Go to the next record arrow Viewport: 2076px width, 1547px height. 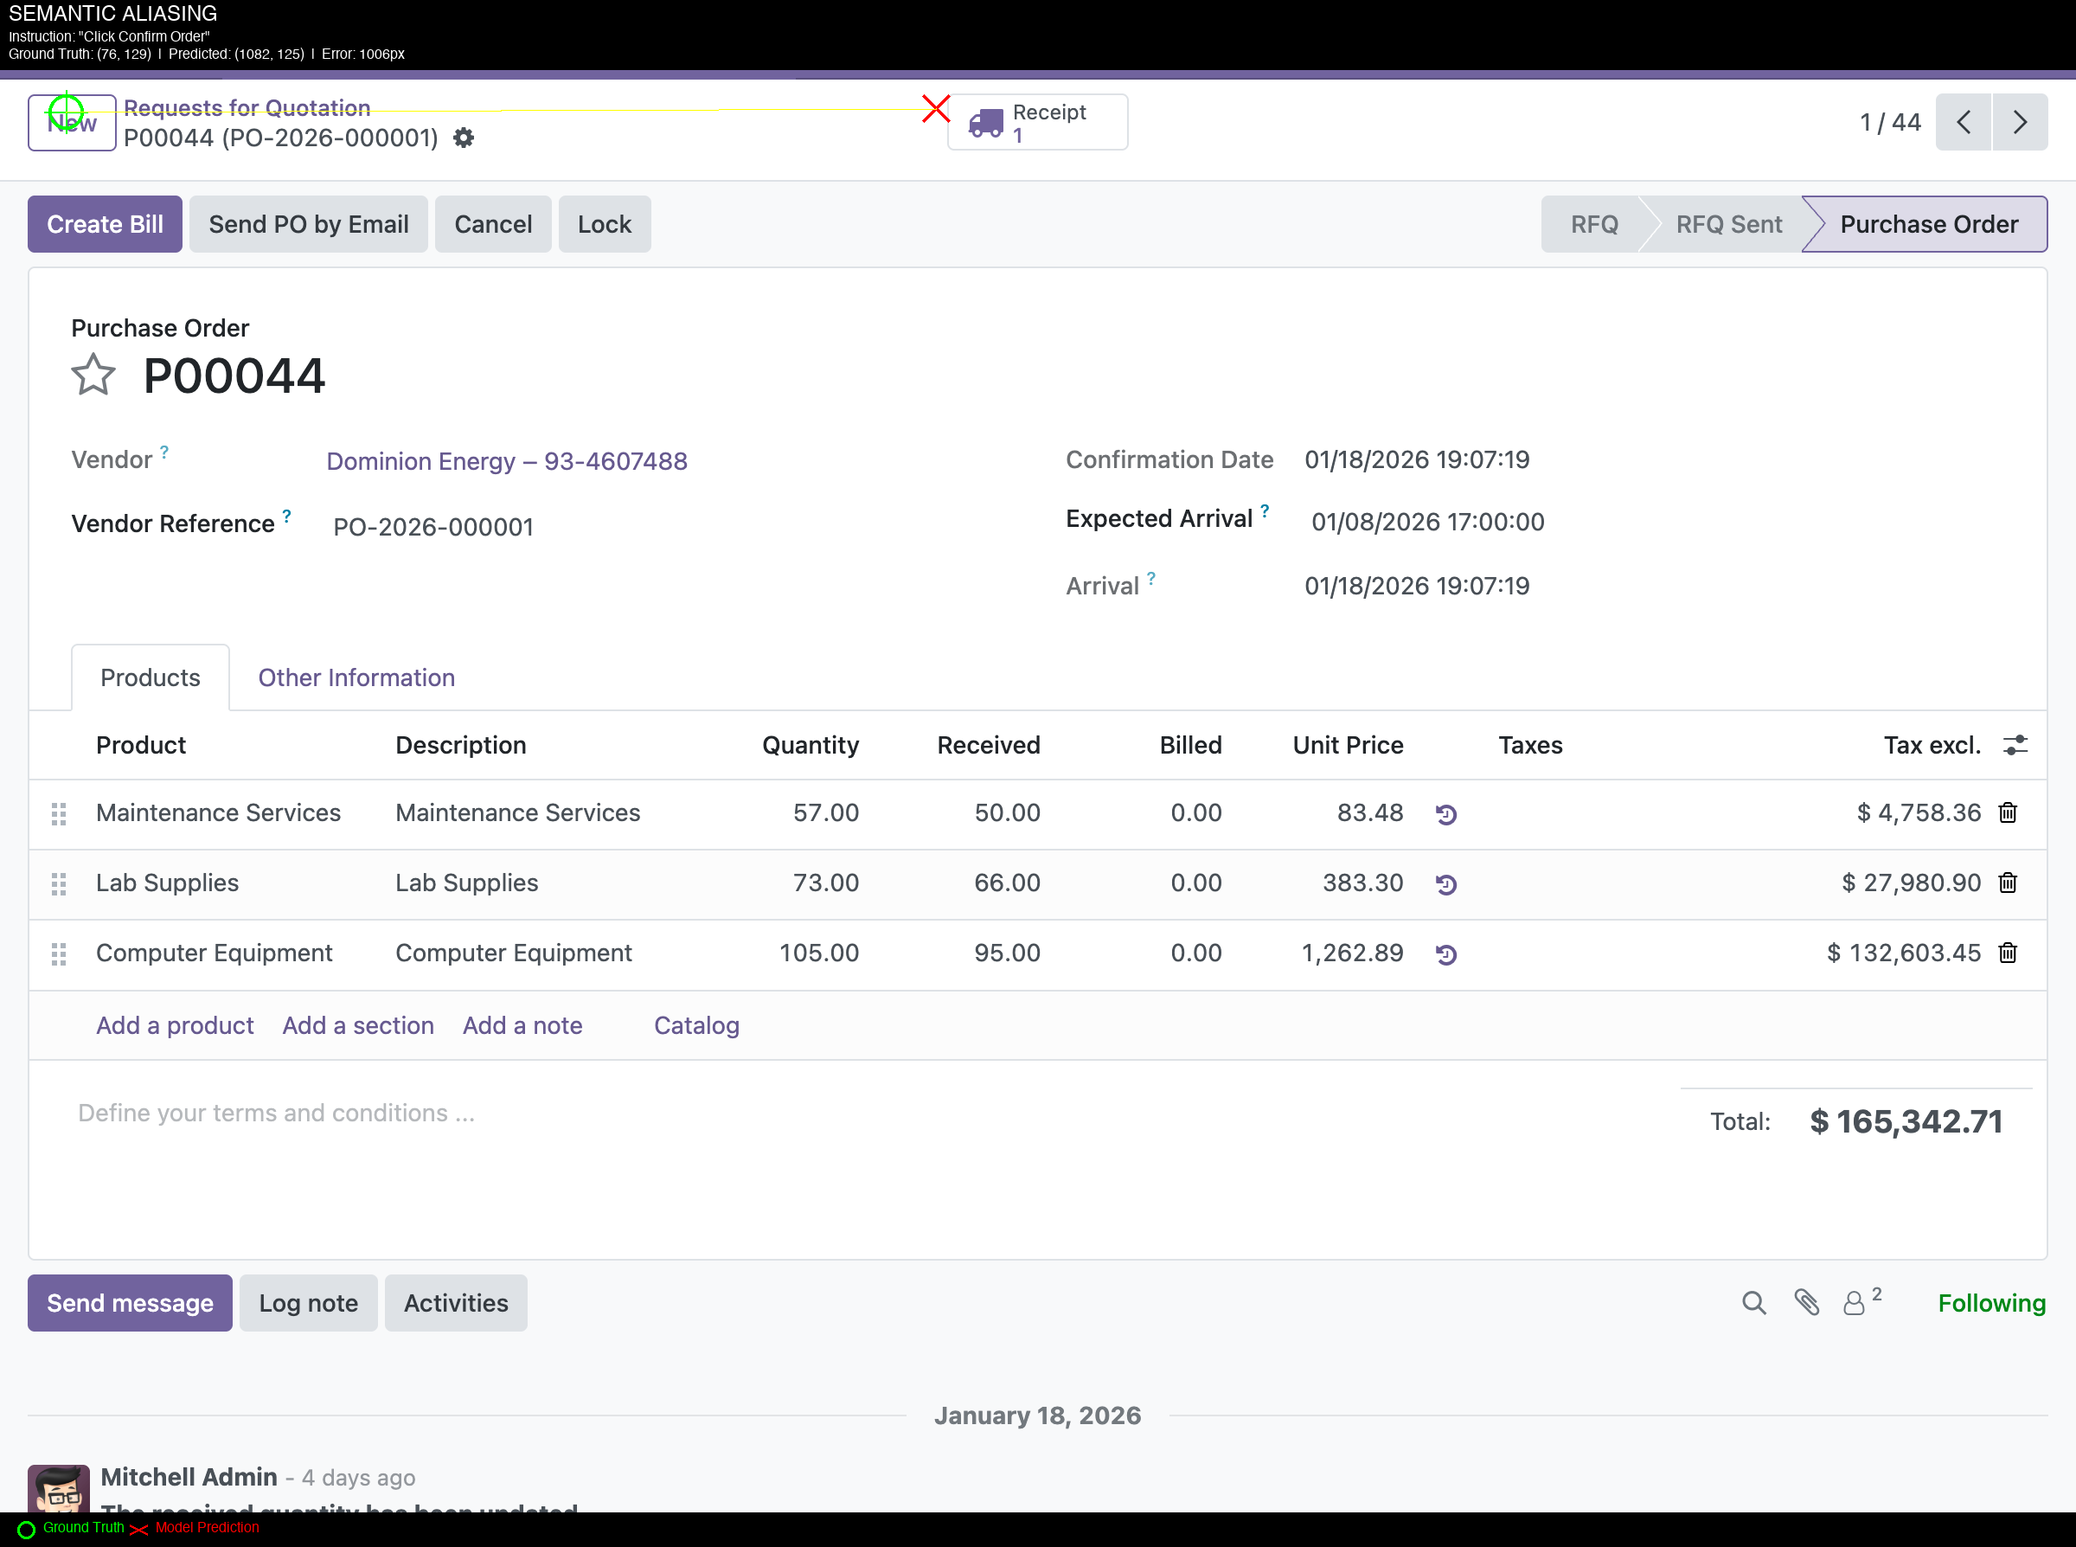coord(2019,123)
